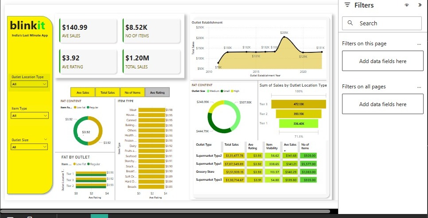This screenshot has height=218, width=428.
Task: Click the Breads bar in the Item Type chart
Action: pyautogui.click(x=152, y=186)
